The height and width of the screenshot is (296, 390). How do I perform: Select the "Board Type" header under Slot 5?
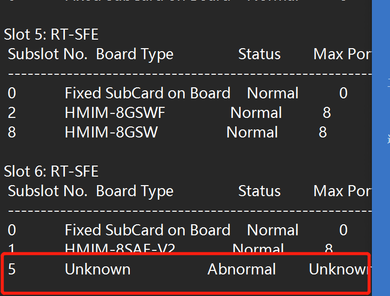pos(134,54)
